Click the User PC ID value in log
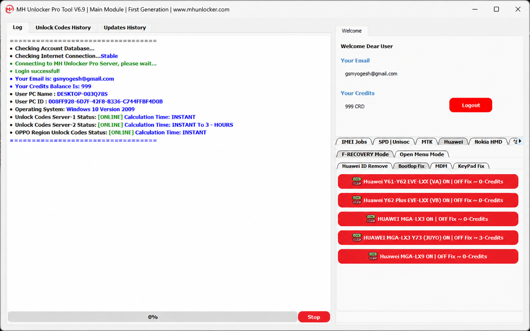 click(106, 101)
